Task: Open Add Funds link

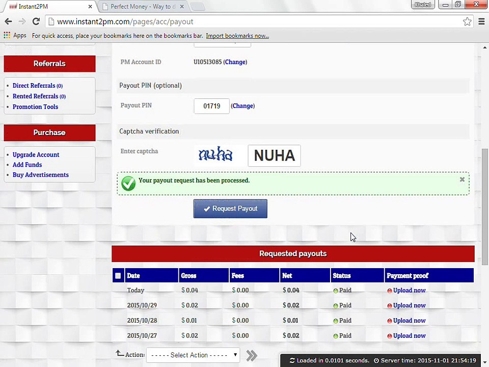Action: pos(27,165)
